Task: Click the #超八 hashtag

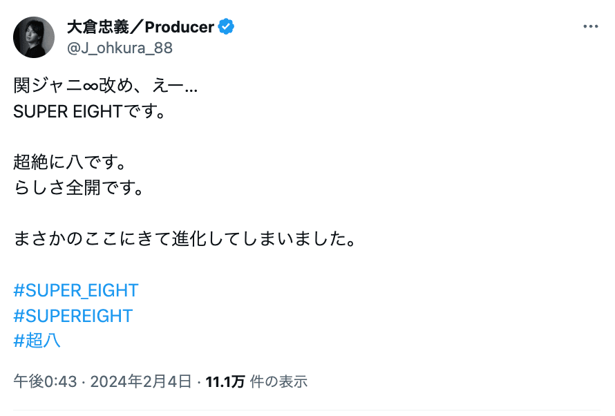Action: [x=37, y=341]
